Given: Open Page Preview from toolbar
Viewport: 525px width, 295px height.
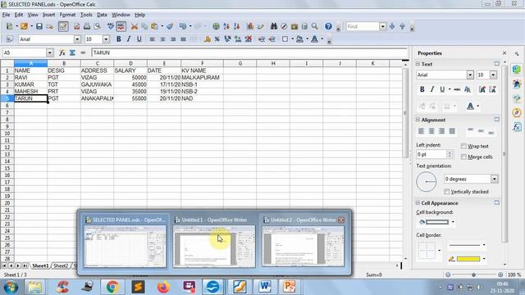Looking at the screenshot, I should [x=98, y=26].
